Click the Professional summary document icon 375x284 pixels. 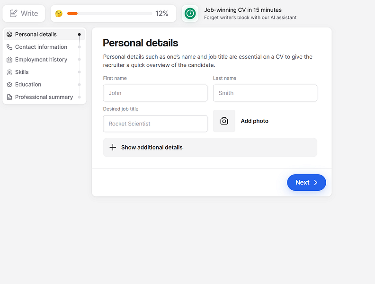(9, 97)
